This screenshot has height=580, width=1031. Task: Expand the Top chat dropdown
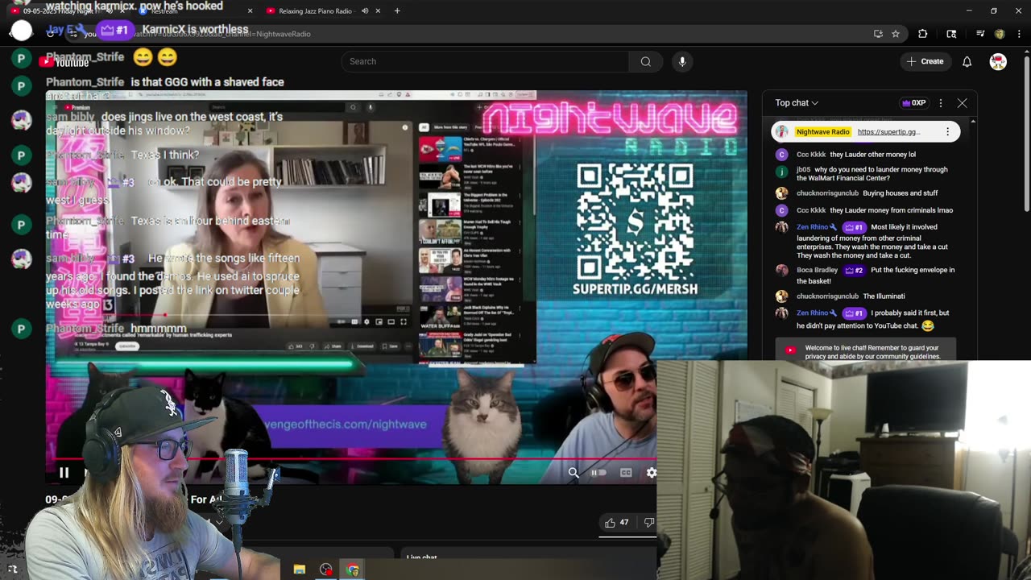point(797,103)
